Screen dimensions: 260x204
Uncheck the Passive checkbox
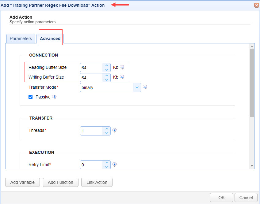(31, 97)
